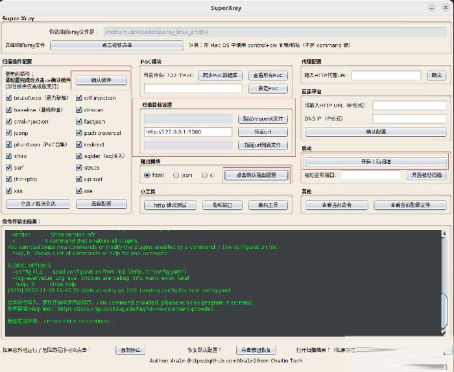The height and width of the screenshot is (372, 454).
Task: Confirm the HTTP proxy URL
Action: (436, 75)
